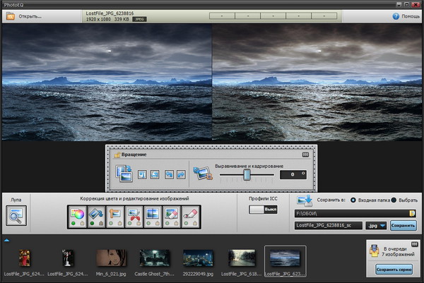Toggle green indicator under color correction tool
Image resolution: width=424 pixels, height=283 pixels.
click(x=73, y=223)
